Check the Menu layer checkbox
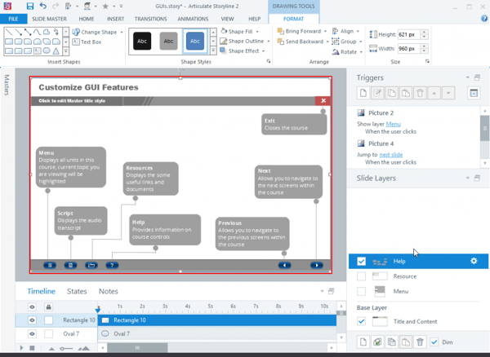Viewport: 490px width, 357px height. pos(361,291)
